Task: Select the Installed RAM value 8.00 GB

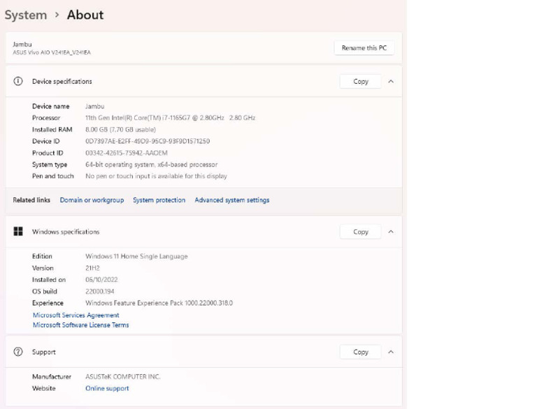Action: click(x=120, y=129)
